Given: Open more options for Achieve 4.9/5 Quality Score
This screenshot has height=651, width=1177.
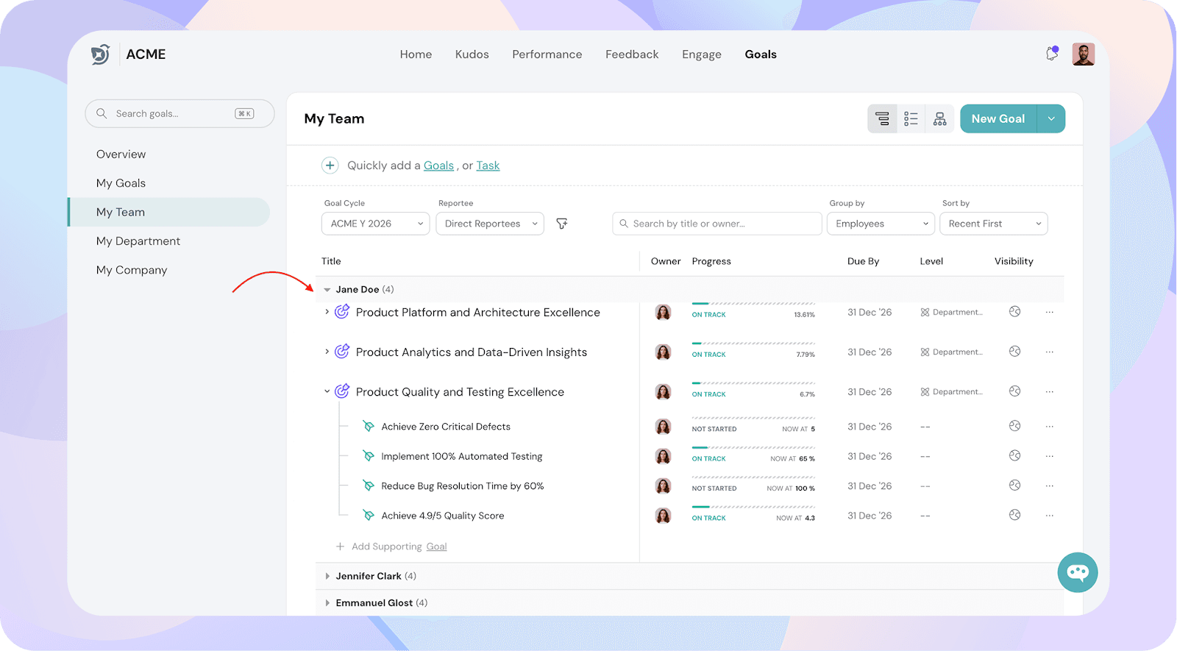Looking at the screenshot, I should (x=1050, y=516).
